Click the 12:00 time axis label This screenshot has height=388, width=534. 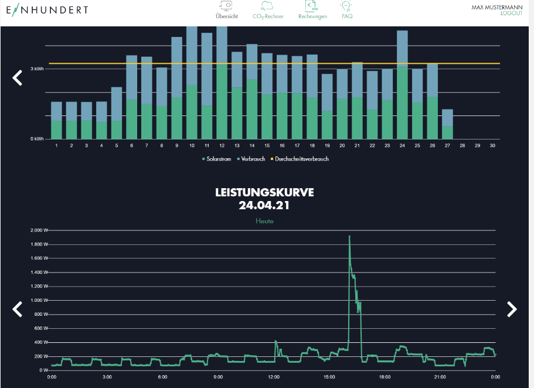(x=274, y=377)
